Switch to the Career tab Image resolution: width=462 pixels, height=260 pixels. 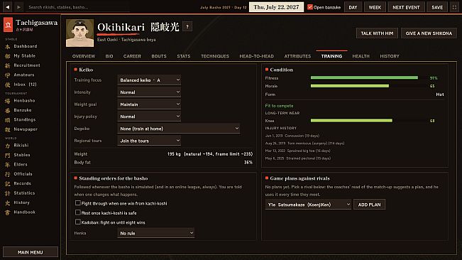[x=132, y=56]
